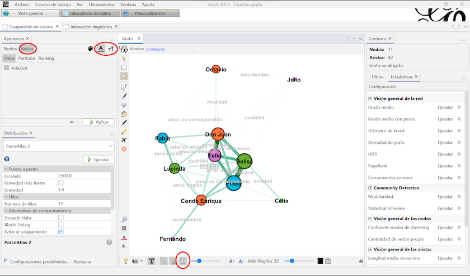Choose the diamond sizer tool
Screen dimensions: 470x276
pos(124,105)
